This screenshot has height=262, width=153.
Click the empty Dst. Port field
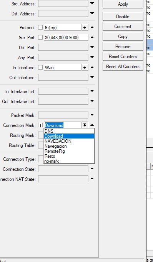pyautogui.click(x=63, y=47)
